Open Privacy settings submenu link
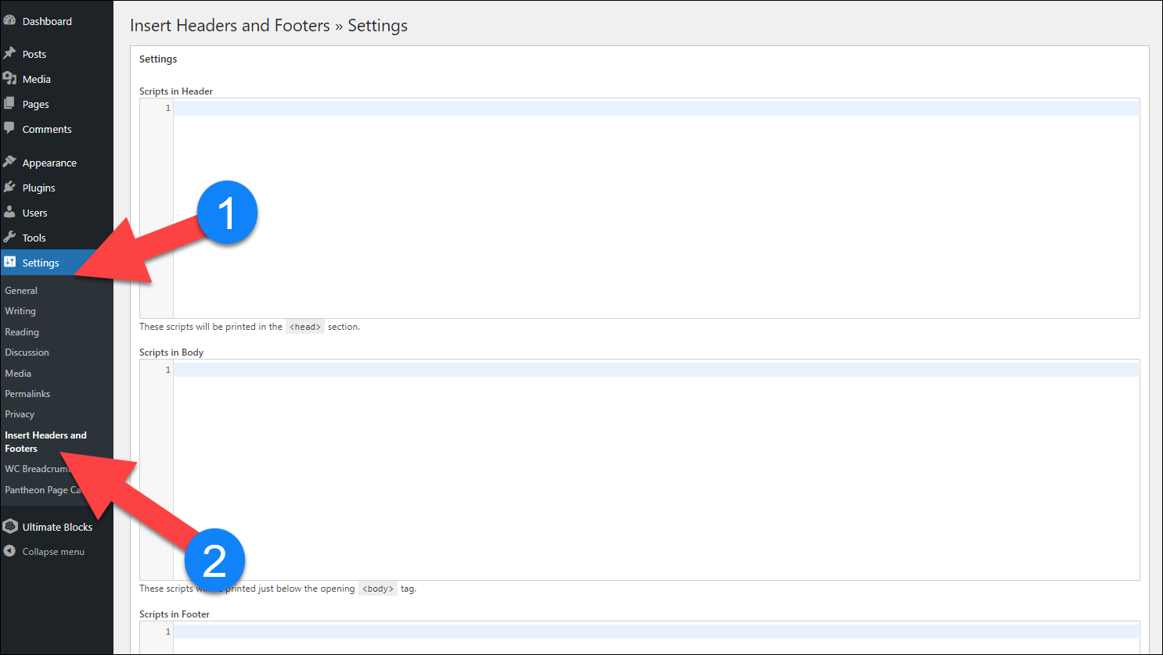This screenshot has width=1163, height=655. pyautogui.click(x=20, y=413)
